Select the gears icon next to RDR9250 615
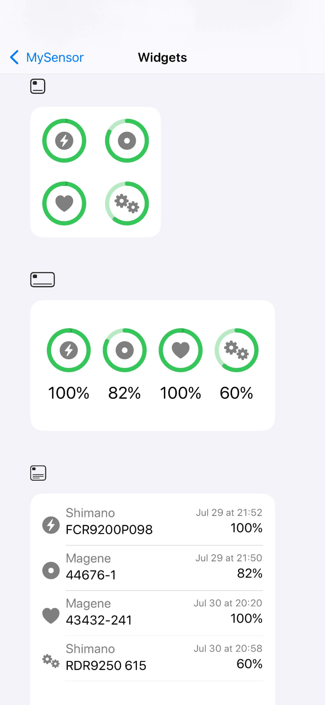 pyautogui.click(x=50, y=661)
